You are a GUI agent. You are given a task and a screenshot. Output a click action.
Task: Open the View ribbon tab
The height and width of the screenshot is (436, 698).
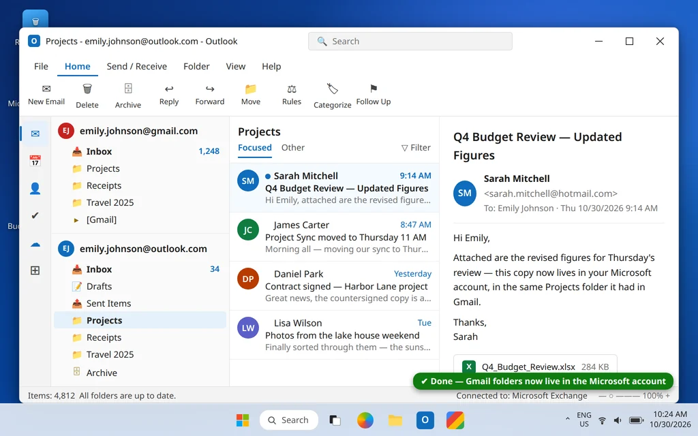[235, 66]
